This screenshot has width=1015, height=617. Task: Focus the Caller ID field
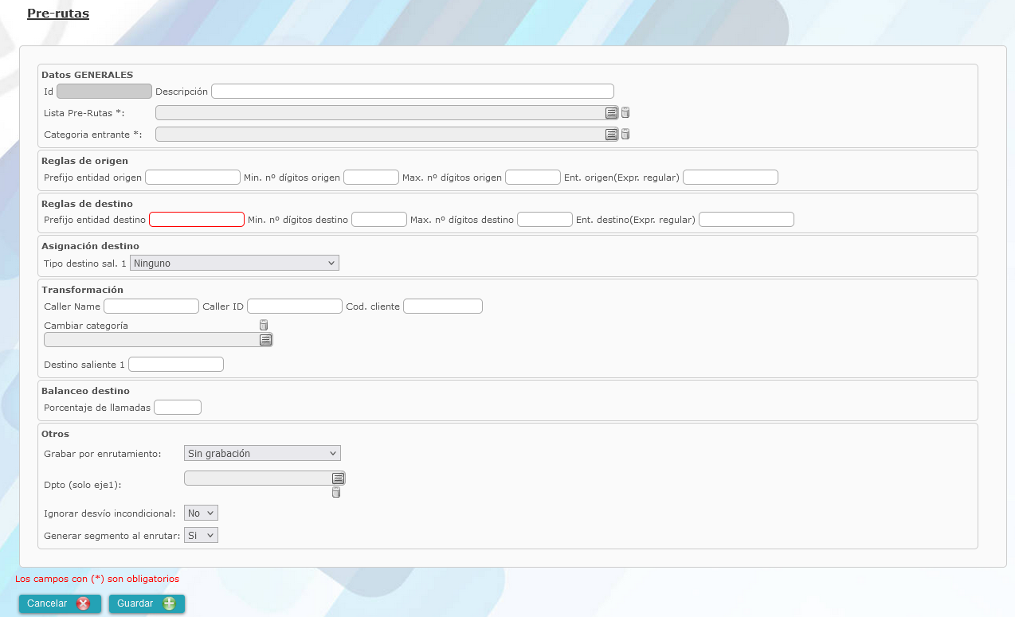[x=295, y=307]
